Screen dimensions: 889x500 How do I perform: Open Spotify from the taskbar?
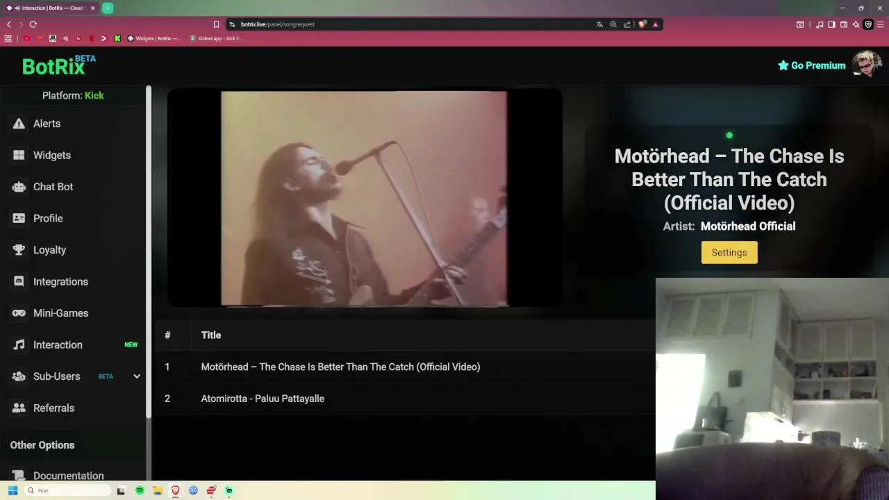click(140, 490)
